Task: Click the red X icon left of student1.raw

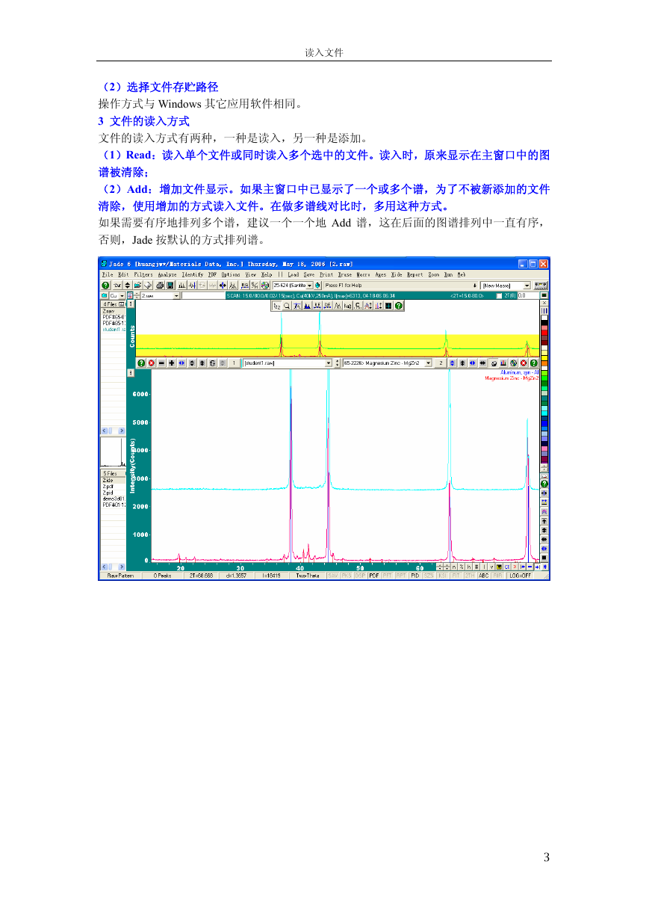Action: pyautogui.click(x=152, y=363)
